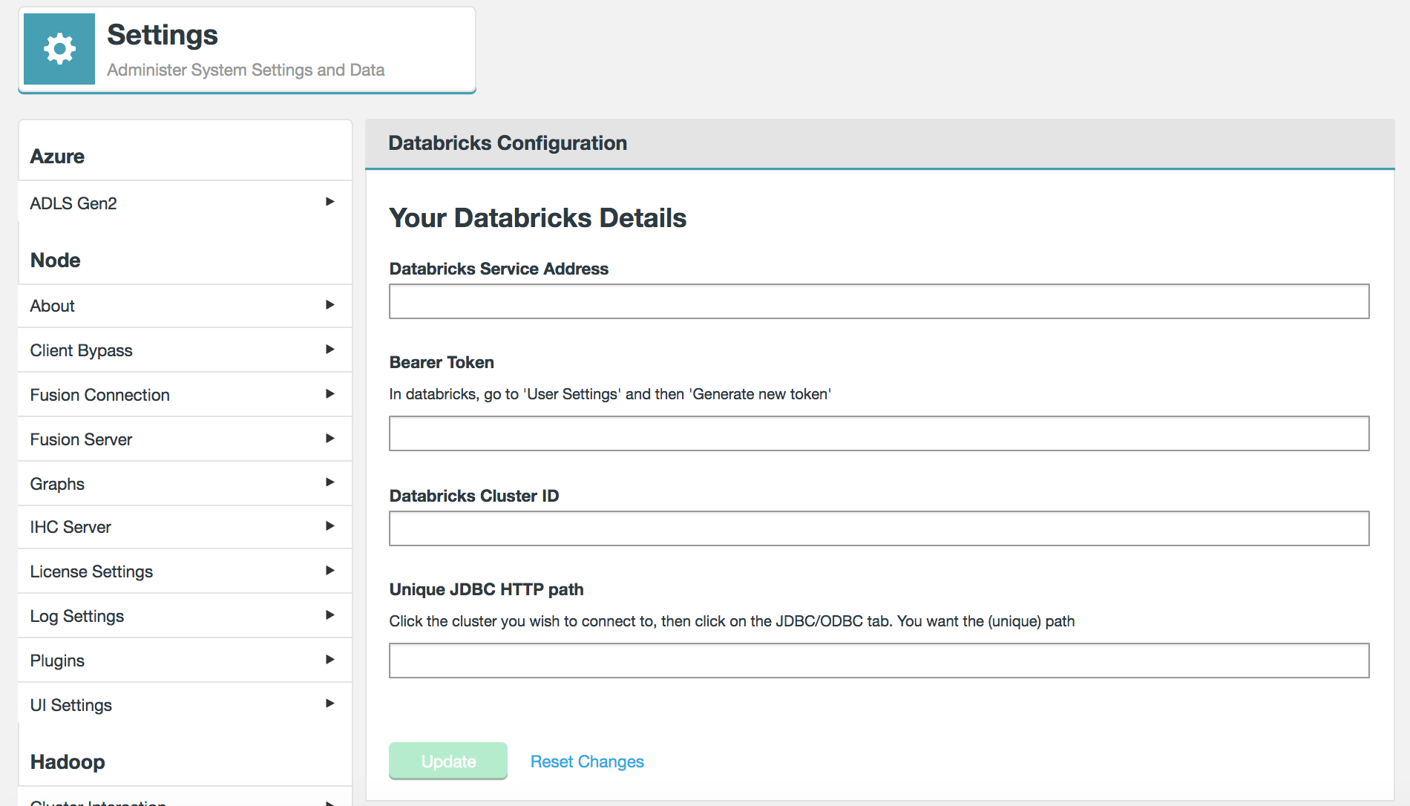Expand the About section arrow
Viewport: 1410px width, 806px height.
[329, 305]
